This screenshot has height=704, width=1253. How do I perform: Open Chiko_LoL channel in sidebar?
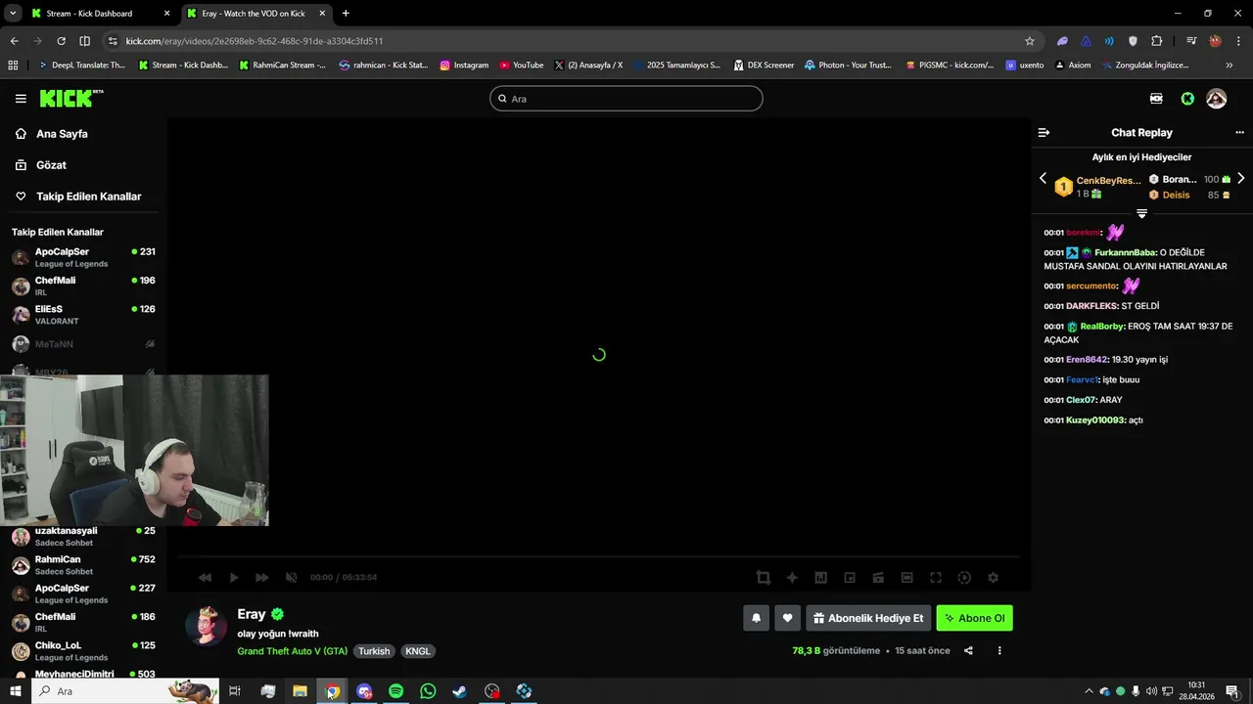coord(83,651)
